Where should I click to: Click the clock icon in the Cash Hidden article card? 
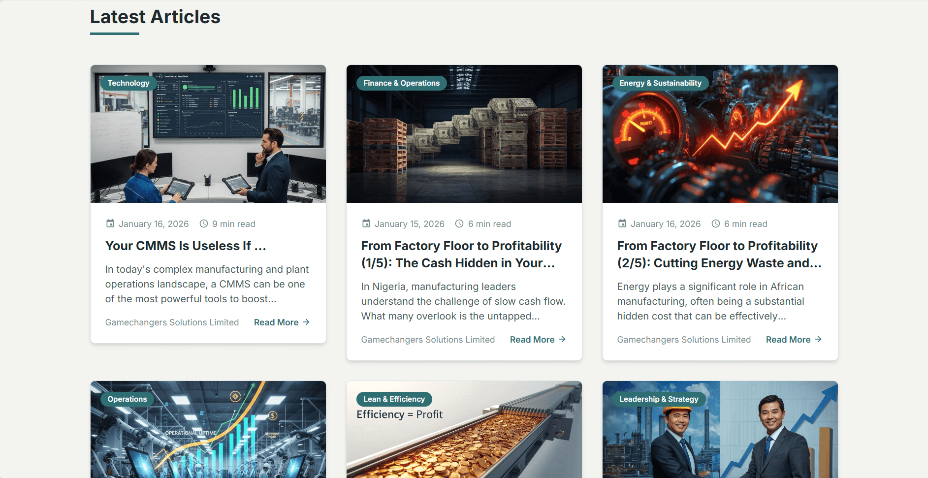(459, 223)
